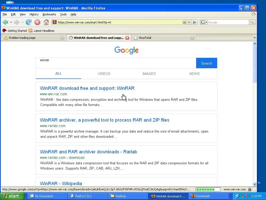Close the Problem loading page tab
Image resolution: width=266 pixels, height=200 pixels.
62,38
